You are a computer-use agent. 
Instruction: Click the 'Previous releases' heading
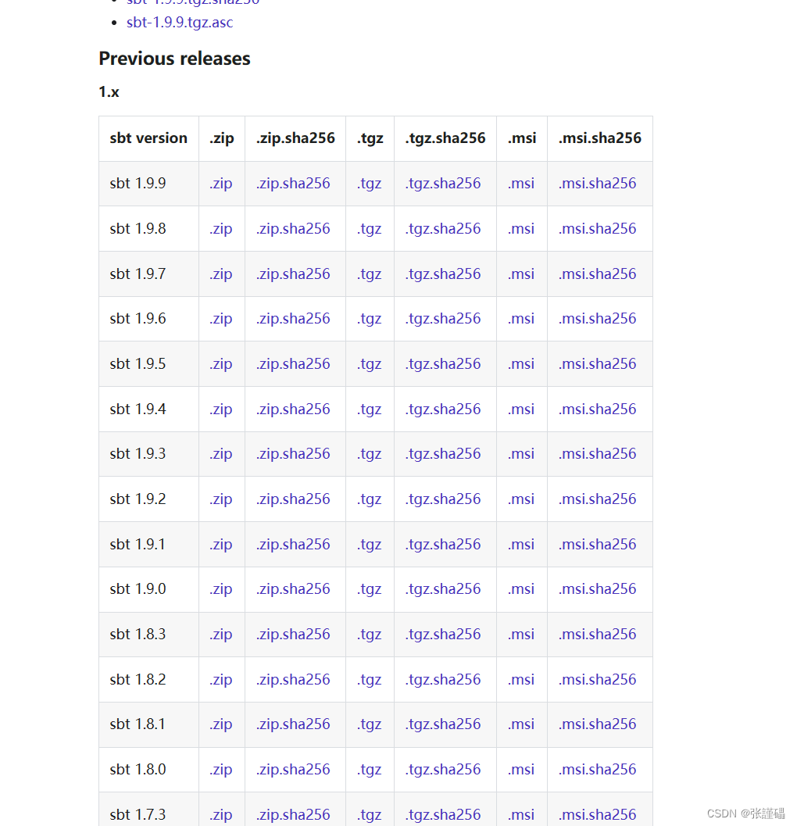[x=174, y=59]
